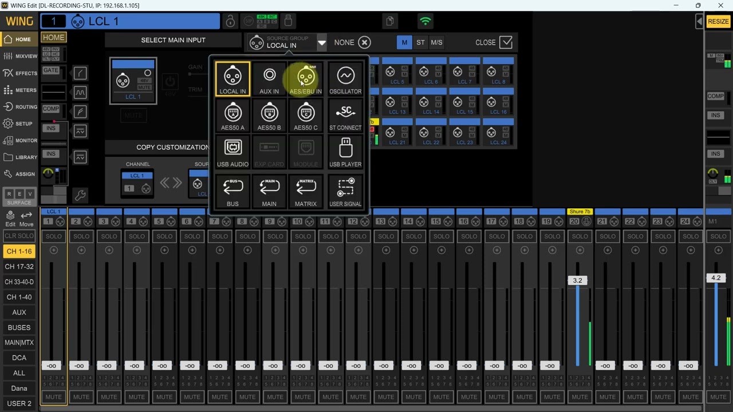Click the orange RESIZE button

pos(718,21)
